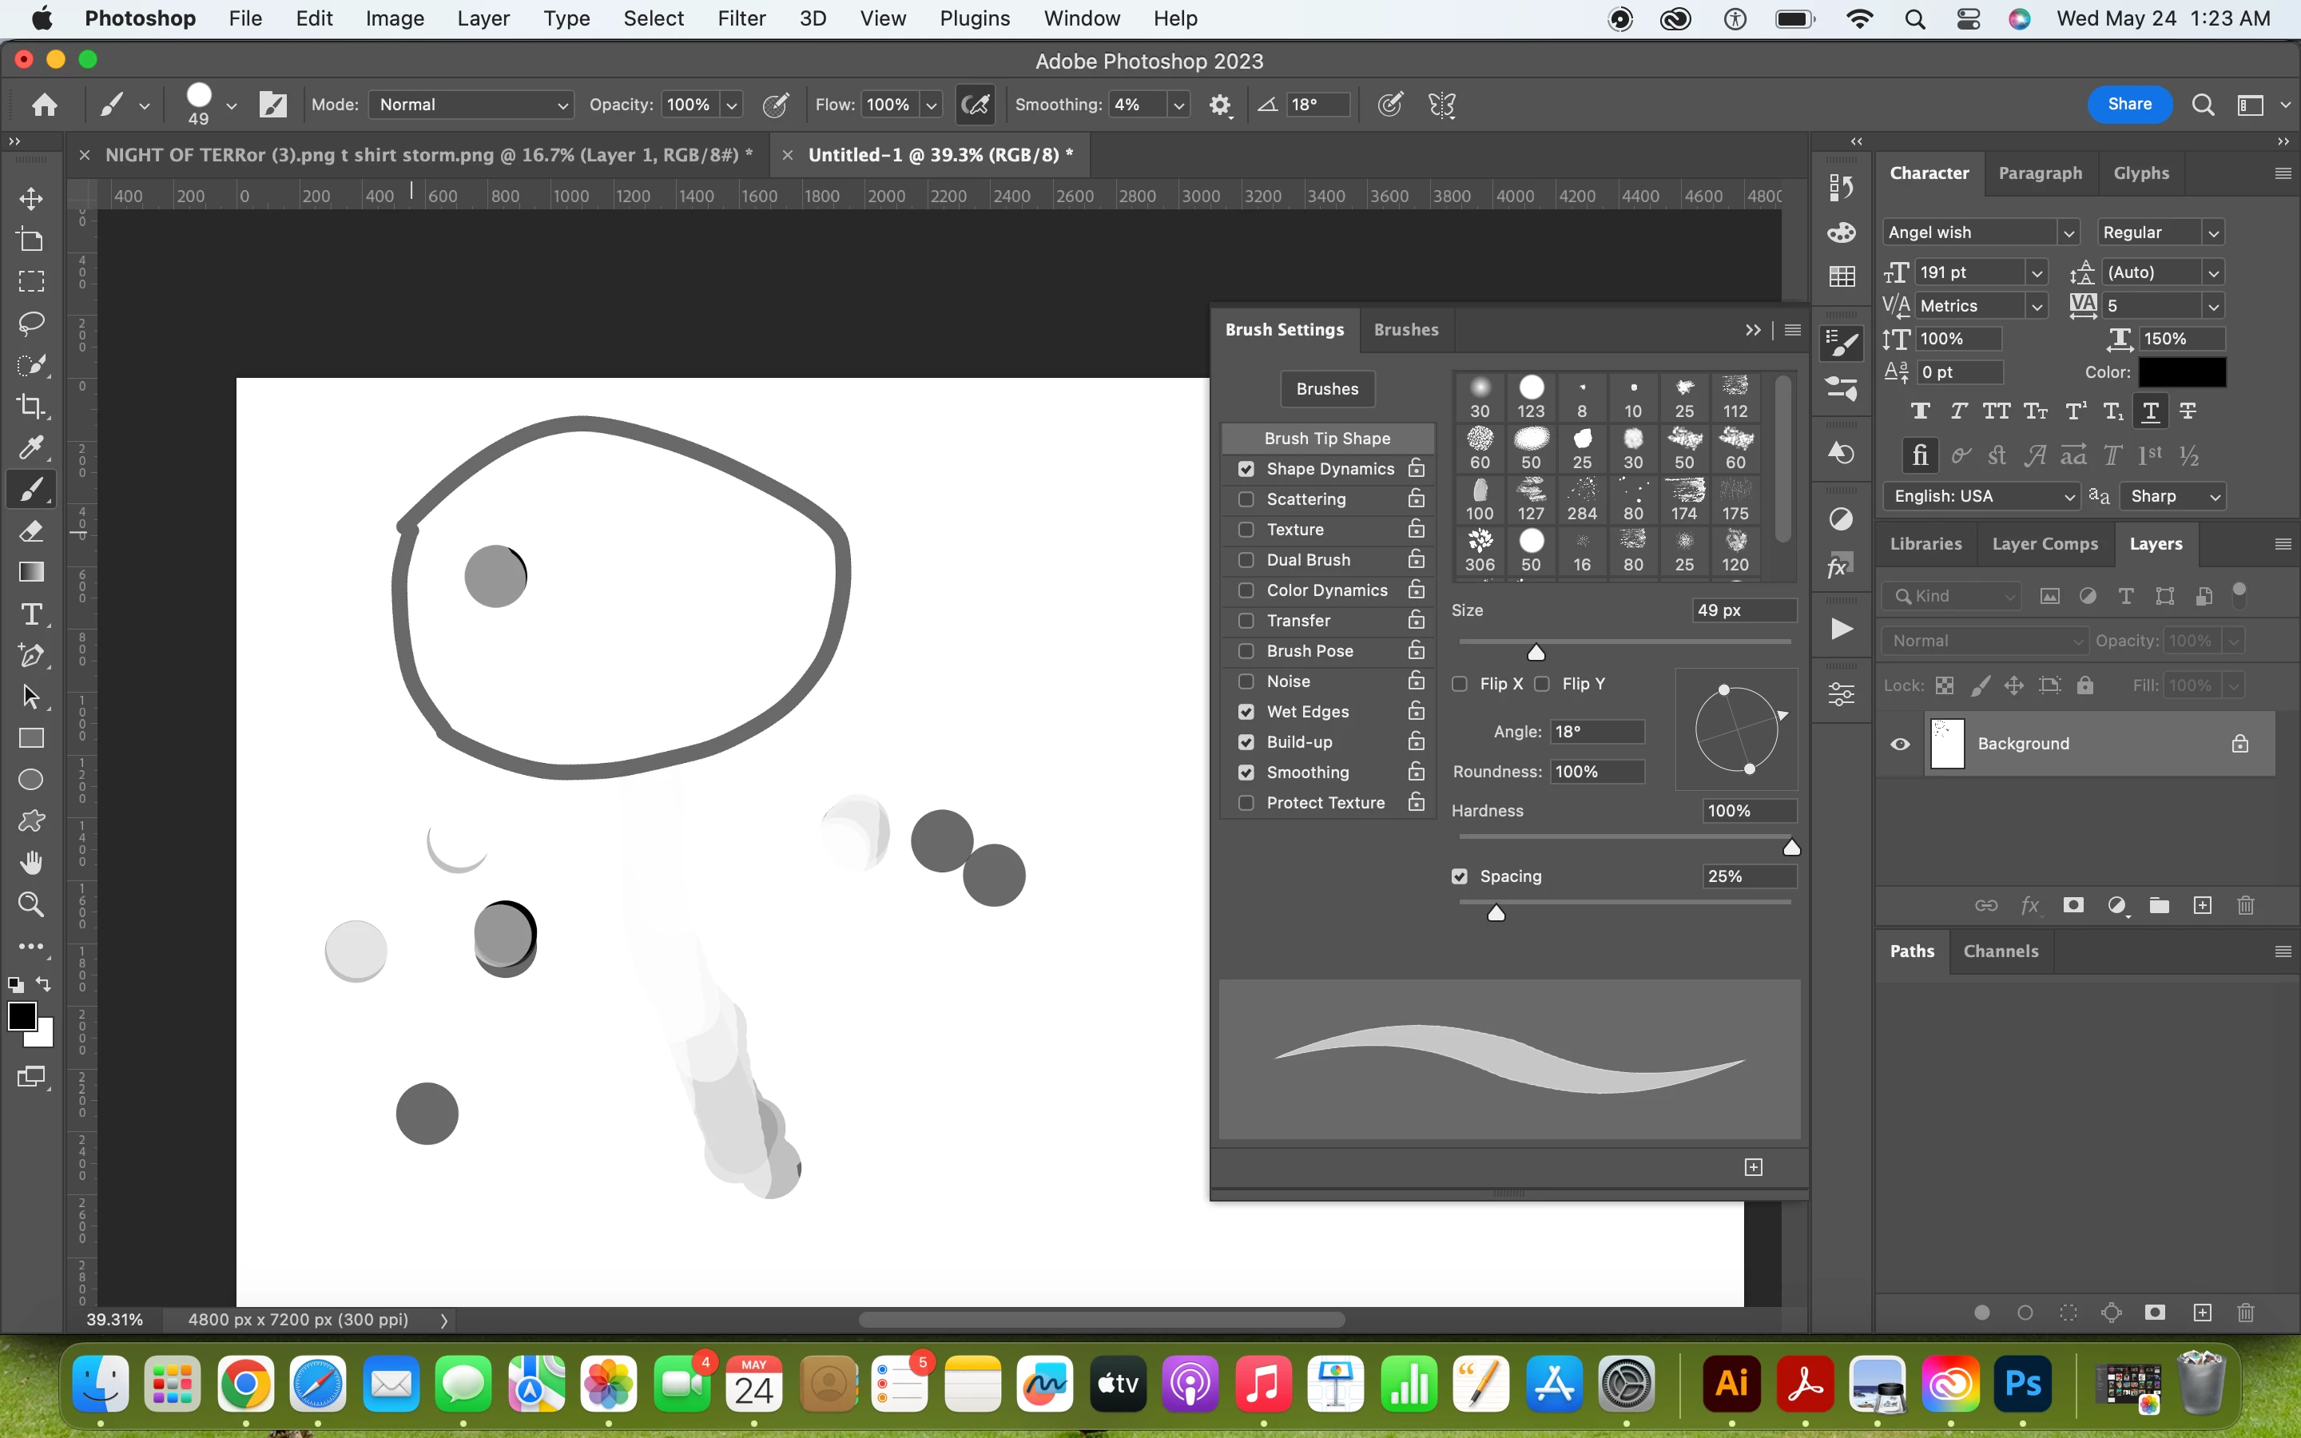Image resolution: width=2301 pixels, height=1438 pixels.
Task: Click the black text Color swatch
Action: [2182, 373]
